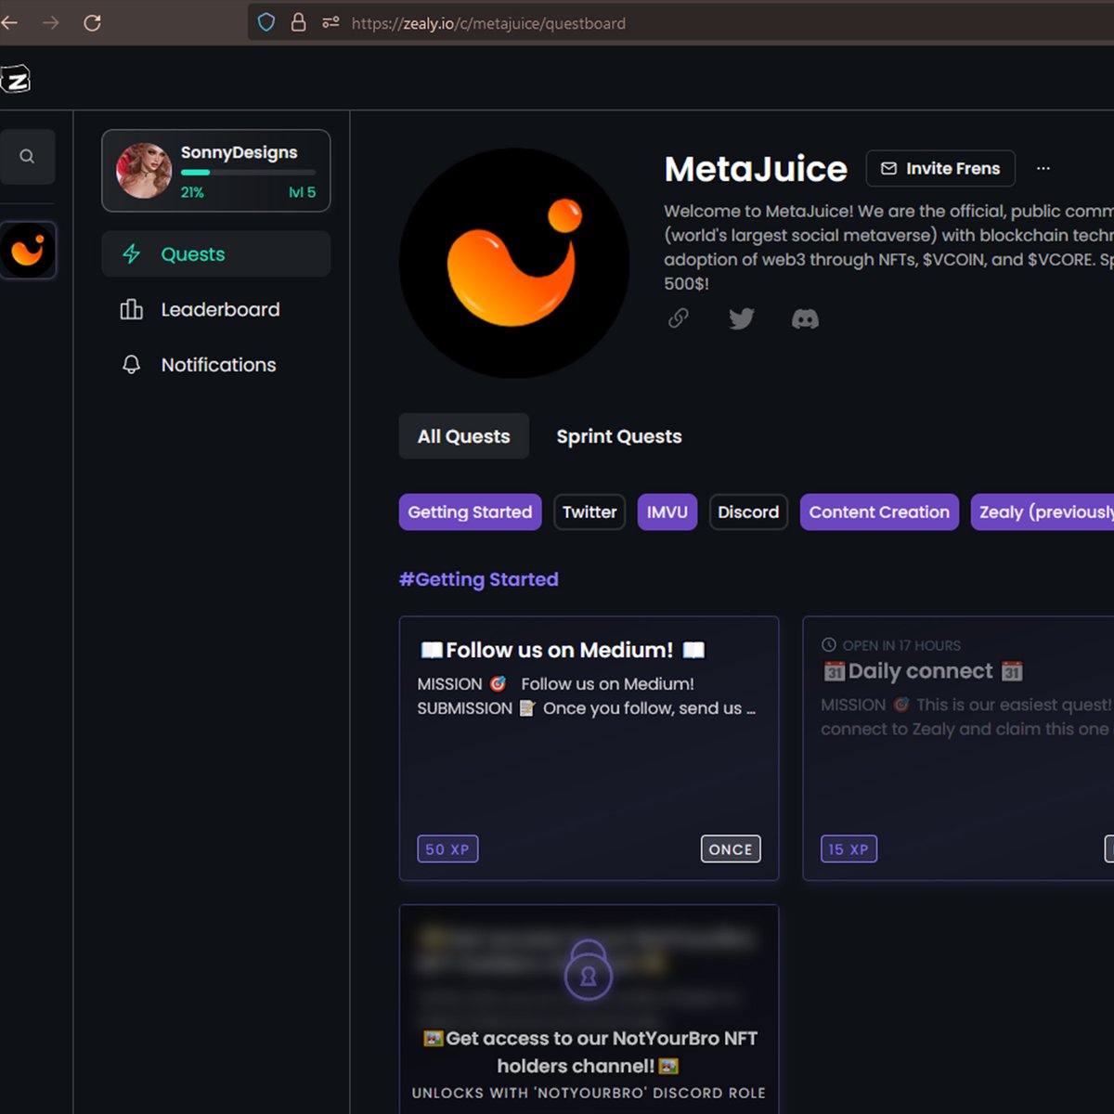Click the lightning bolt Quests icon
This screenshot has width=1114, height=1114.
click(132, 254)
